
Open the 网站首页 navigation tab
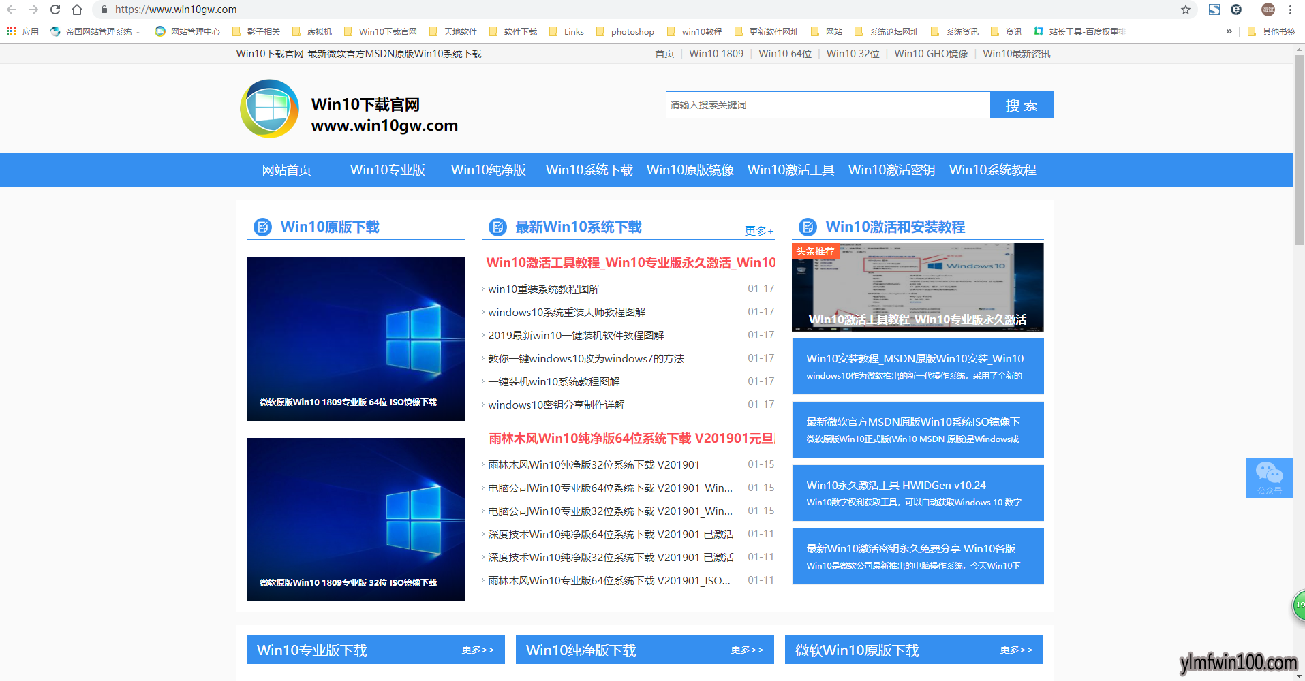tap(286, 170)
